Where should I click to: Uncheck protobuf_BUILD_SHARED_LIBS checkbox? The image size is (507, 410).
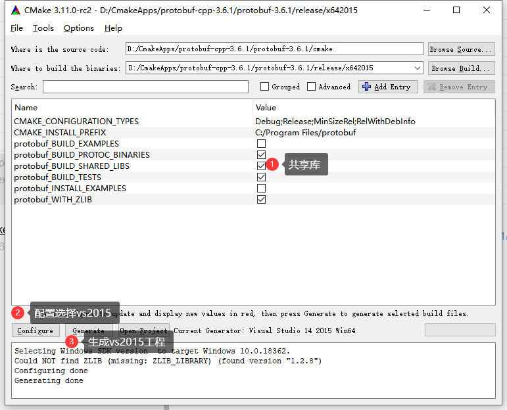261,166
